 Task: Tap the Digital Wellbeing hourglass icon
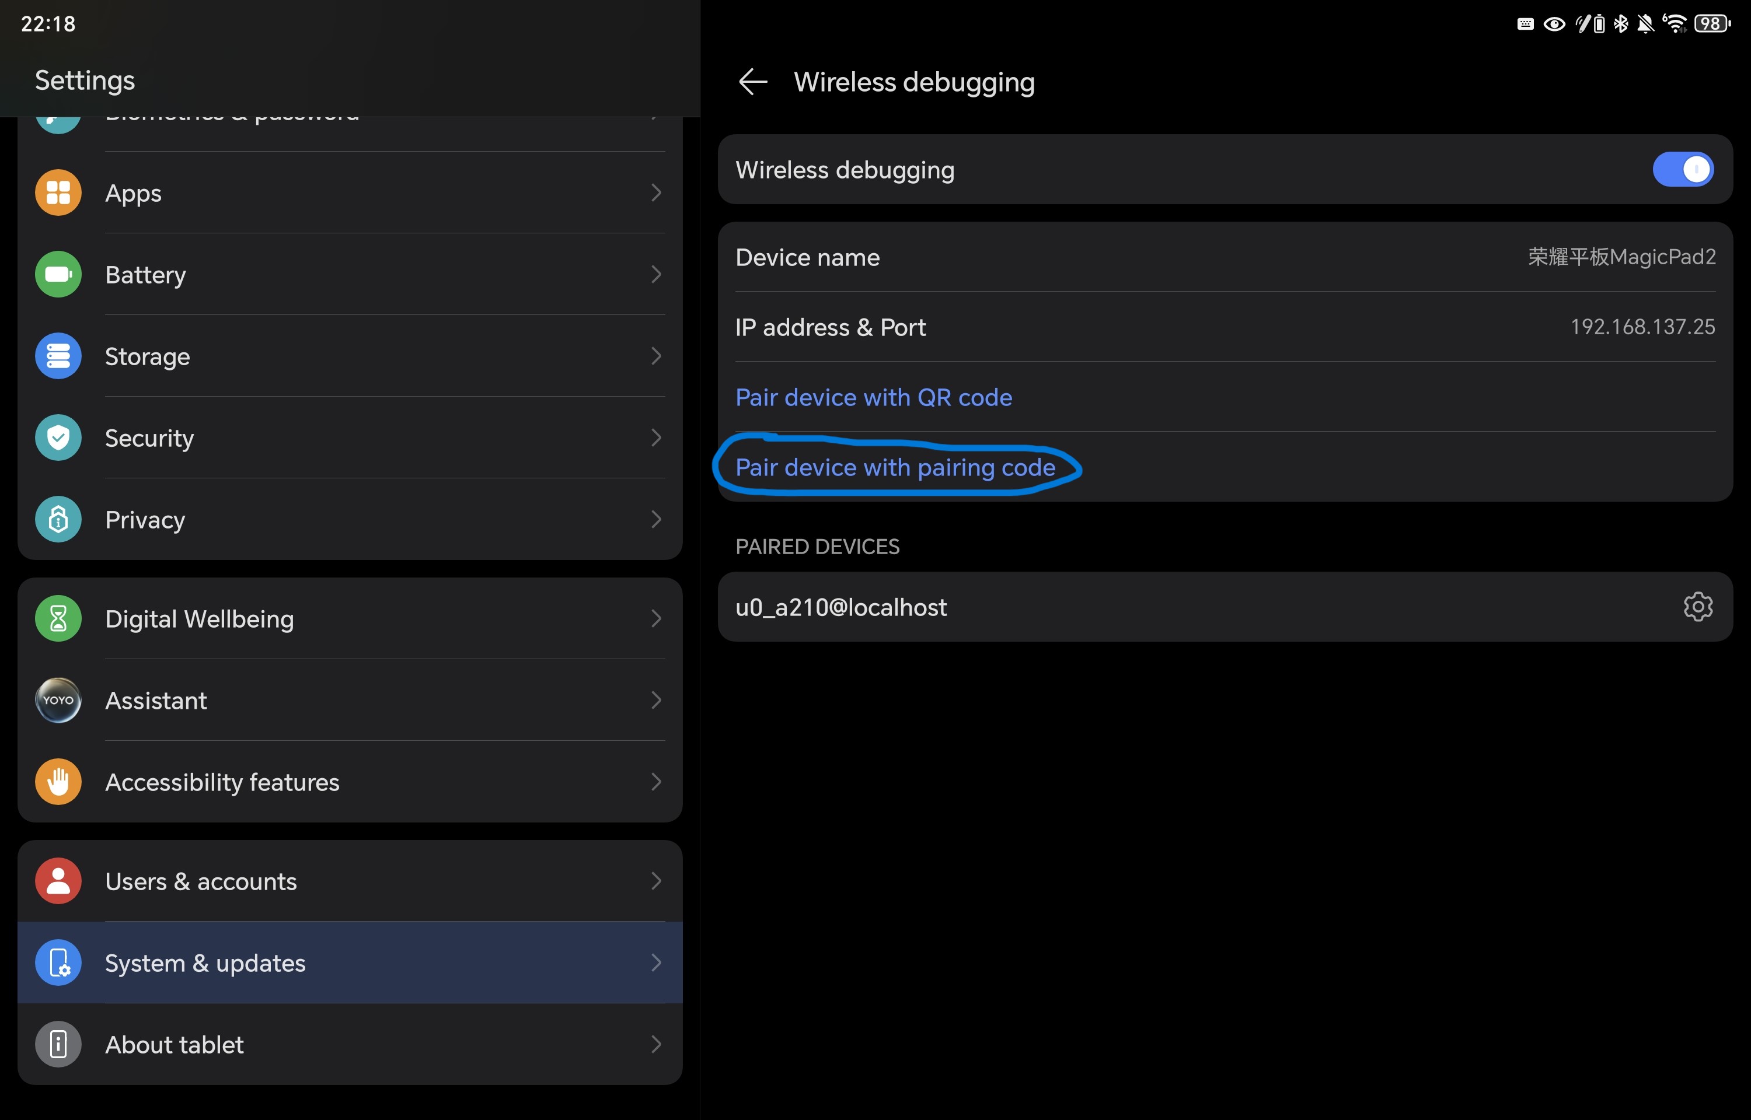coord(58,619)
